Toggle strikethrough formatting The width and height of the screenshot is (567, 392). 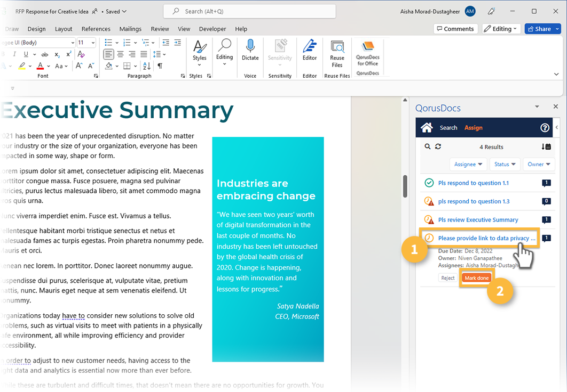pyautogui.click(x=44, y=54)
